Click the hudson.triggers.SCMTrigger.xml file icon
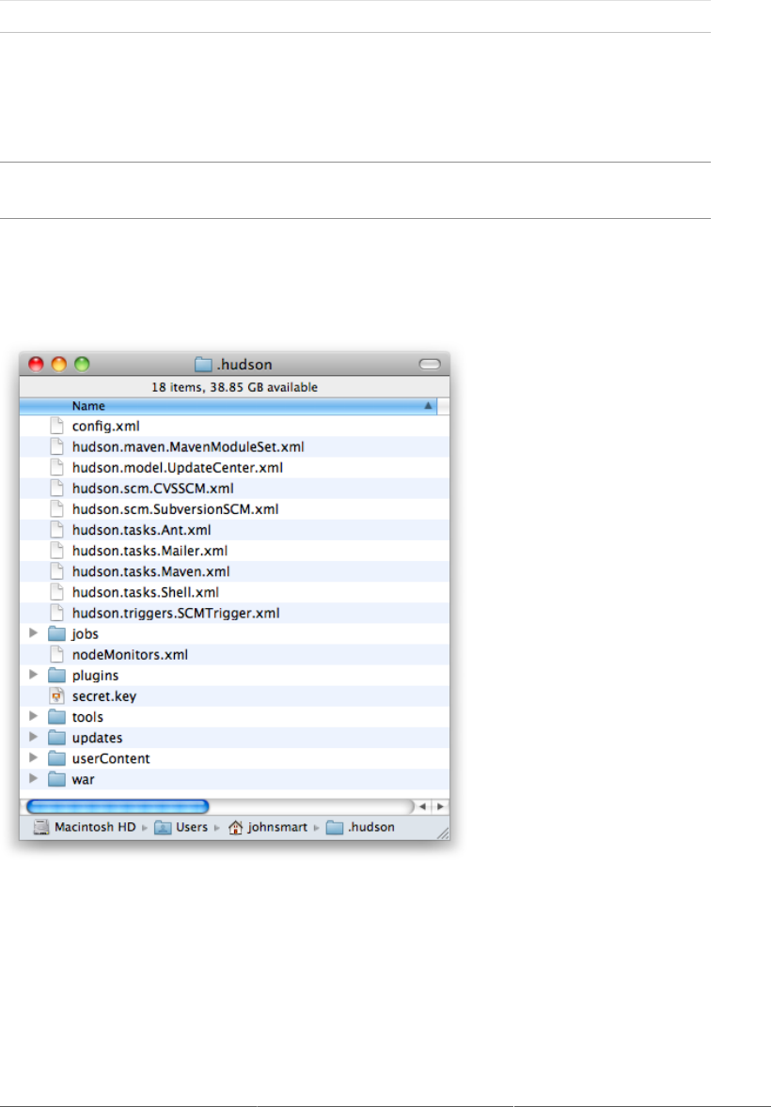Screen dimensions: 771x1107 (x=56, y=614)
